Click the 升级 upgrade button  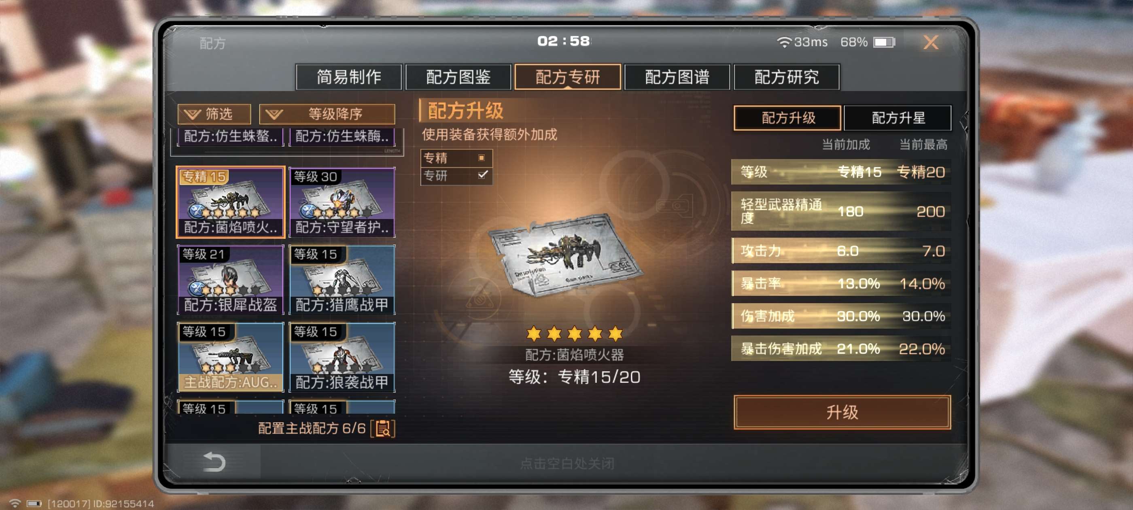842,412
